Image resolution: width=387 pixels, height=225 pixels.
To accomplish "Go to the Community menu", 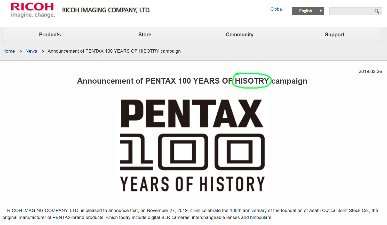I will point(240,35).
